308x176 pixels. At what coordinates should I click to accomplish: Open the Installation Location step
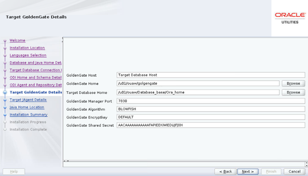coord(27,48)
